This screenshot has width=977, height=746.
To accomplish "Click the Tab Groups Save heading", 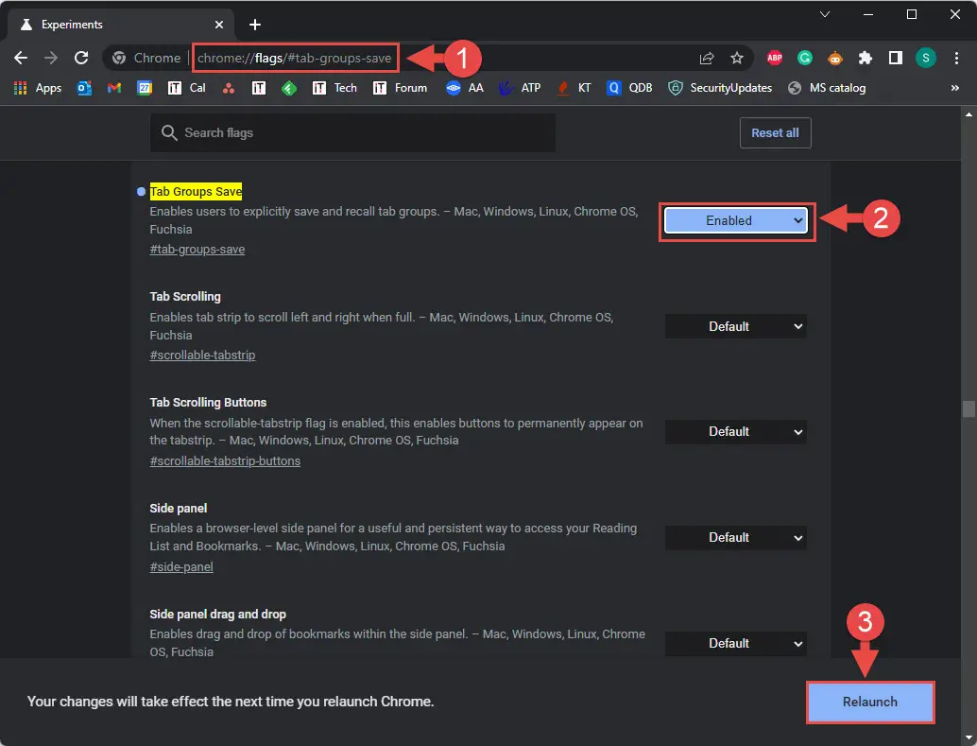I will pos(196,192).
